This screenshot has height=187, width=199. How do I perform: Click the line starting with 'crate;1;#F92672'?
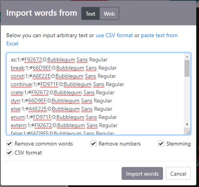(63, 93)
